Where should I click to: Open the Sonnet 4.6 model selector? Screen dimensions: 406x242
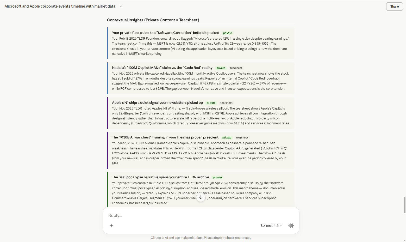pos(270,225)
